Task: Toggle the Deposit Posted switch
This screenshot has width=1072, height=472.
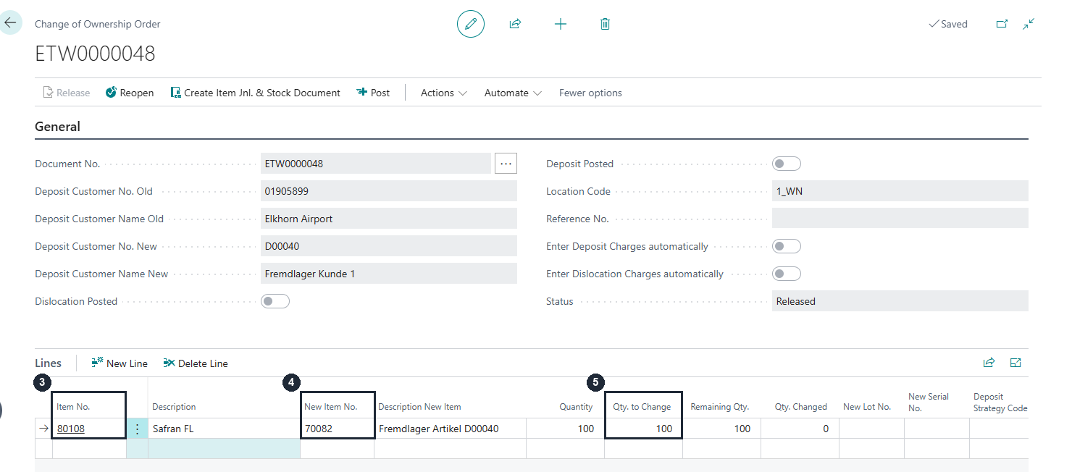Action: click(x=787, y=164)
